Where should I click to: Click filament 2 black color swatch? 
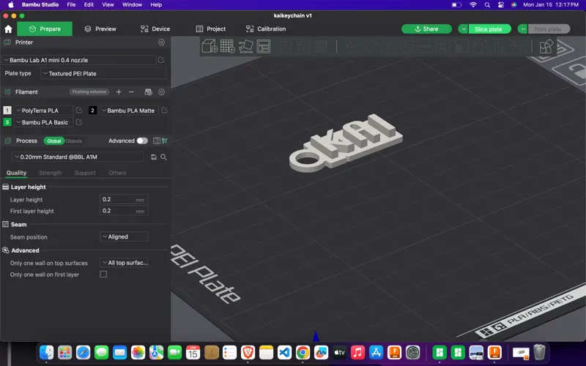[x=92, y=111]
